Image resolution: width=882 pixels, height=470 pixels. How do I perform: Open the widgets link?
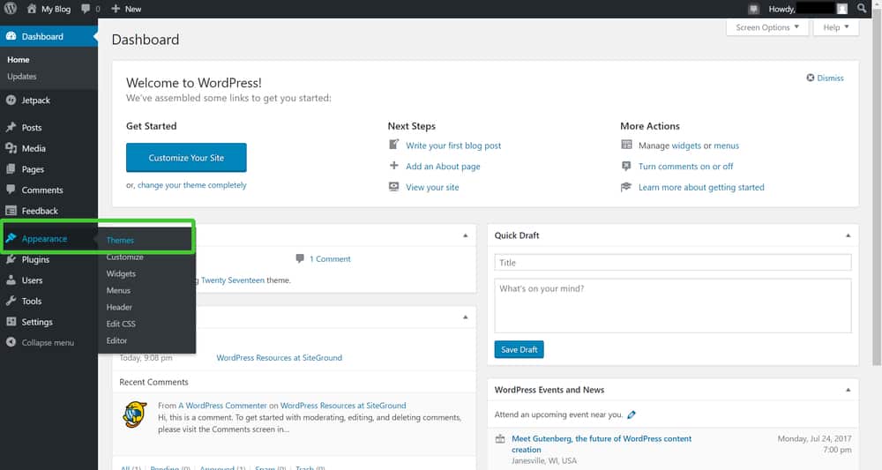[x=686, y=145]
